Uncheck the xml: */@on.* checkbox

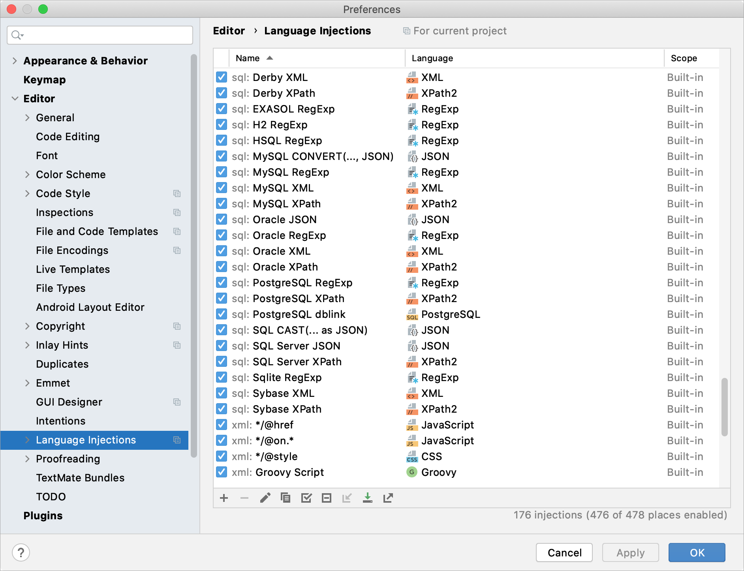coord(222,440)
